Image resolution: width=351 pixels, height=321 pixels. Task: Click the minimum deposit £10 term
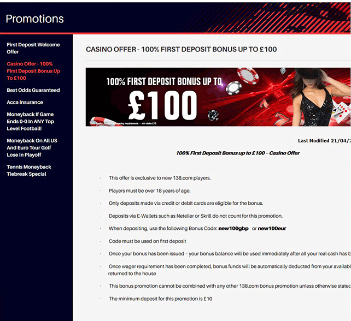161,299
